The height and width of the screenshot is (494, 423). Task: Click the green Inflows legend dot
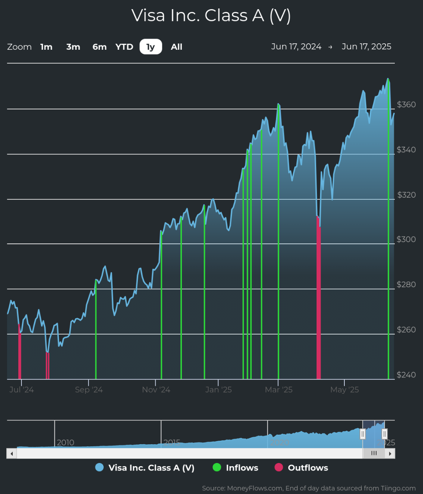(217, 467)
